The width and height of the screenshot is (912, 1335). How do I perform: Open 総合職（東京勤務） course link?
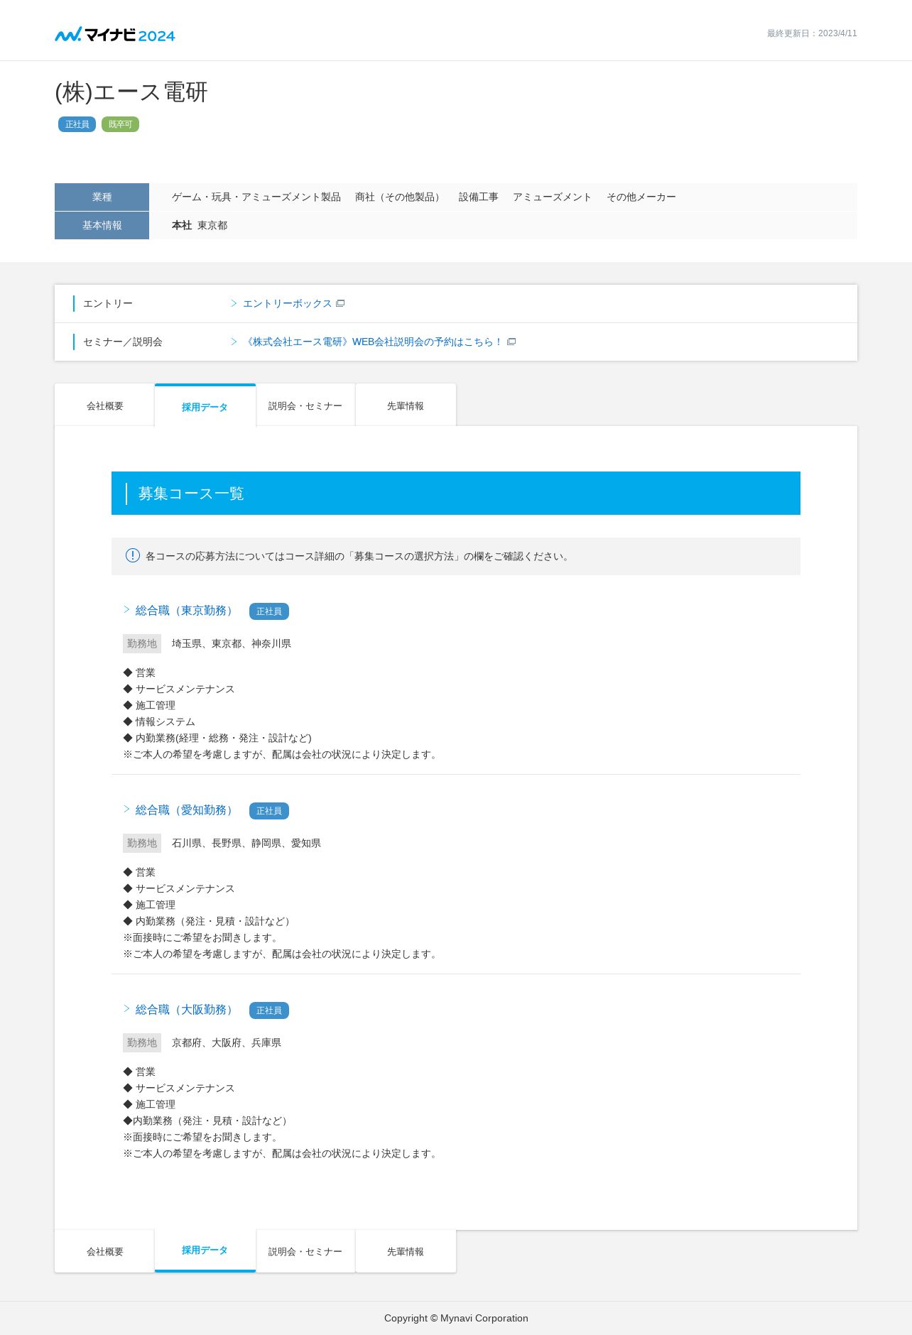click(186, 611)
